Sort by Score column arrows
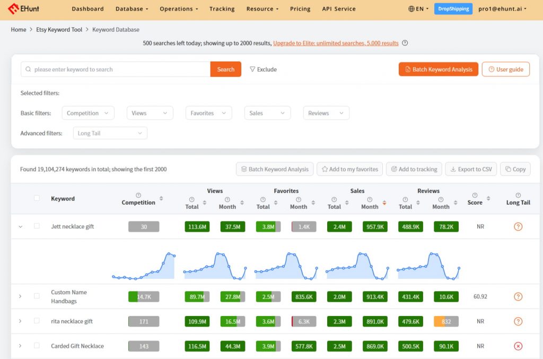Image resolution: width=543 pixels, height=359 pixels. [x=488, y=198]
